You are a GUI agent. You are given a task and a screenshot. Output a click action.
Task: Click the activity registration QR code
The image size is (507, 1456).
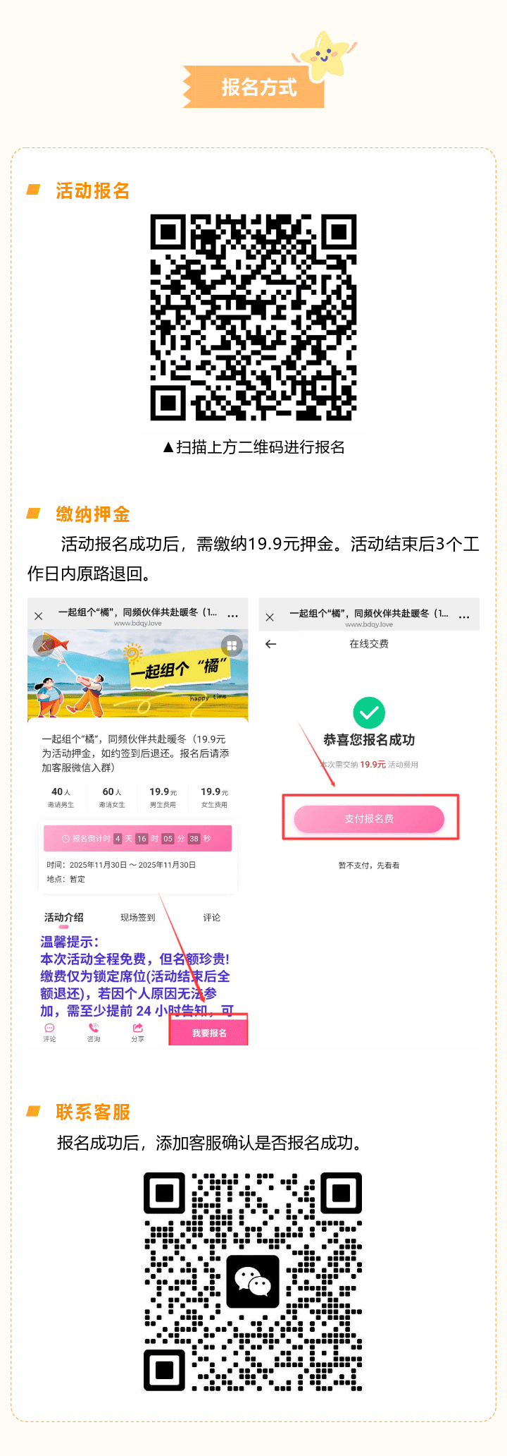coord(254,317)
